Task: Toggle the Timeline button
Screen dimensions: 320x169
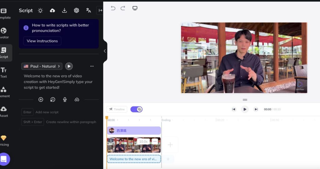Action: click(117, 109)
